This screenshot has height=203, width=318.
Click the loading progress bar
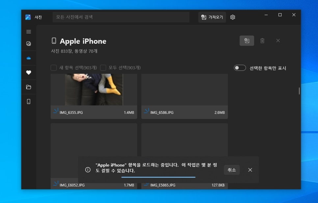tap(158, 177)
